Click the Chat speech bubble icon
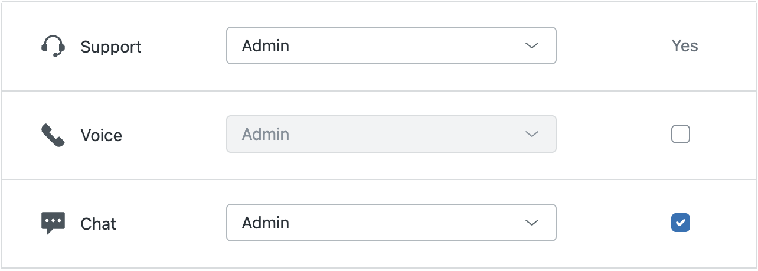Image resolution: width=758 pixels, height=271 pixels. pyautogui.click(x=53, y=223)
